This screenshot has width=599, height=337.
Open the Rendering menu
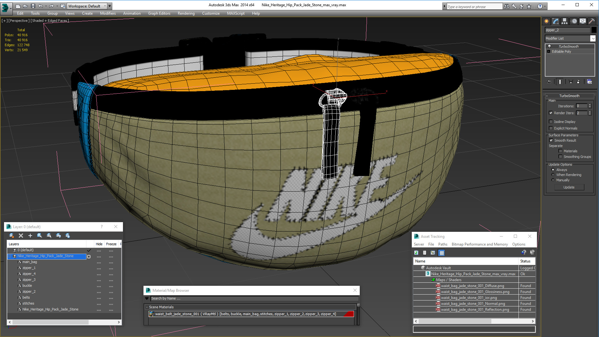tap(186, 13)
